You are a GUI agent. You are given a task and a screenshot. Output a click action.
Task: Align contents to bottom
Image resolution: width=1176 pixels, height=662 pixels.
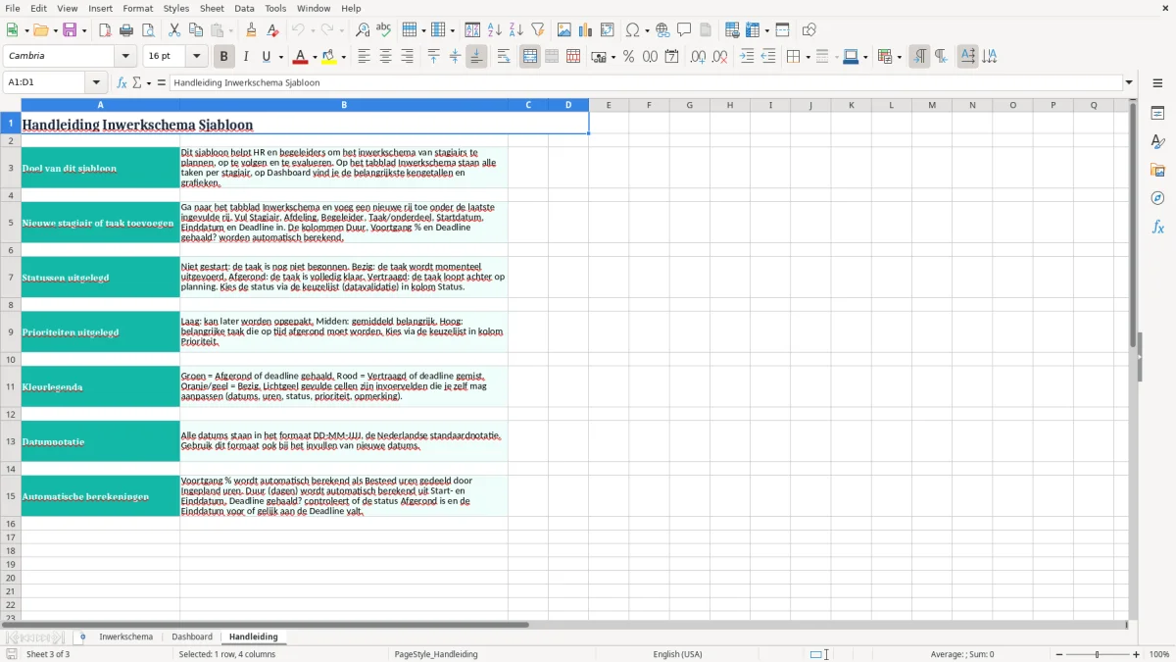[476, 57]
